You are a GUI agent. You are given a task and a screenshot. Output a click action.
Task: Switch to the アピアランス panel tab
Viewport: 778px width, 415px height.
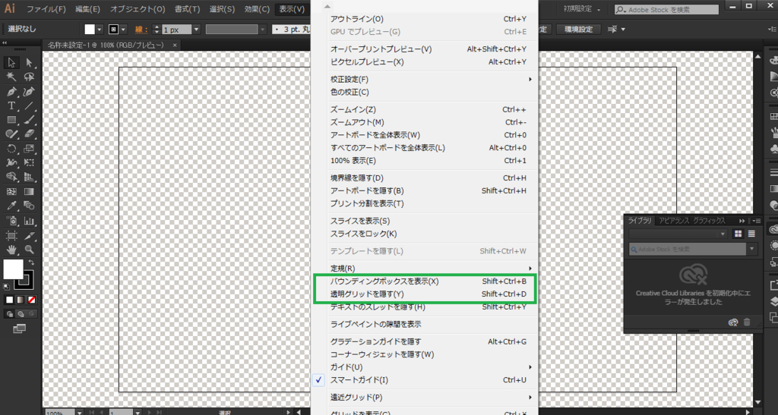[674, 221]
